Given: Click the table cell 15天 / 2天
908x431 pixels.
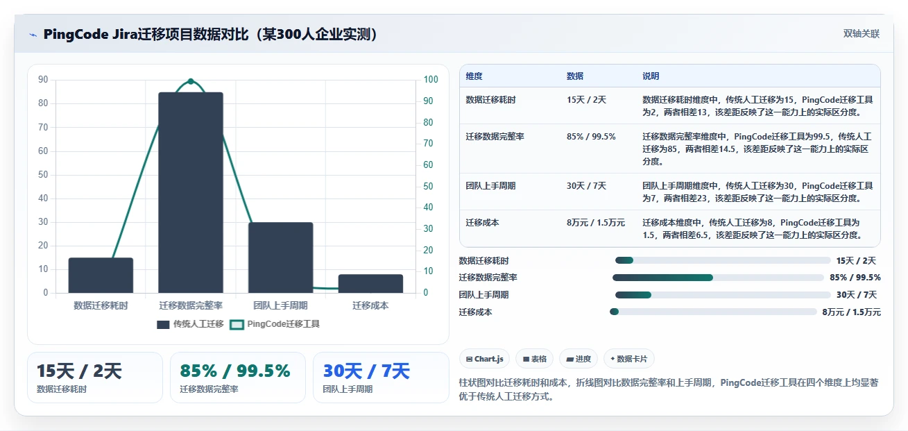Looking at the screenshot, I should coord(586,100).
